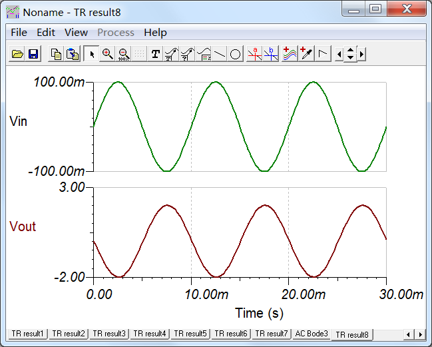Switch to the TR result1 tab

click(x=27, y=333)
